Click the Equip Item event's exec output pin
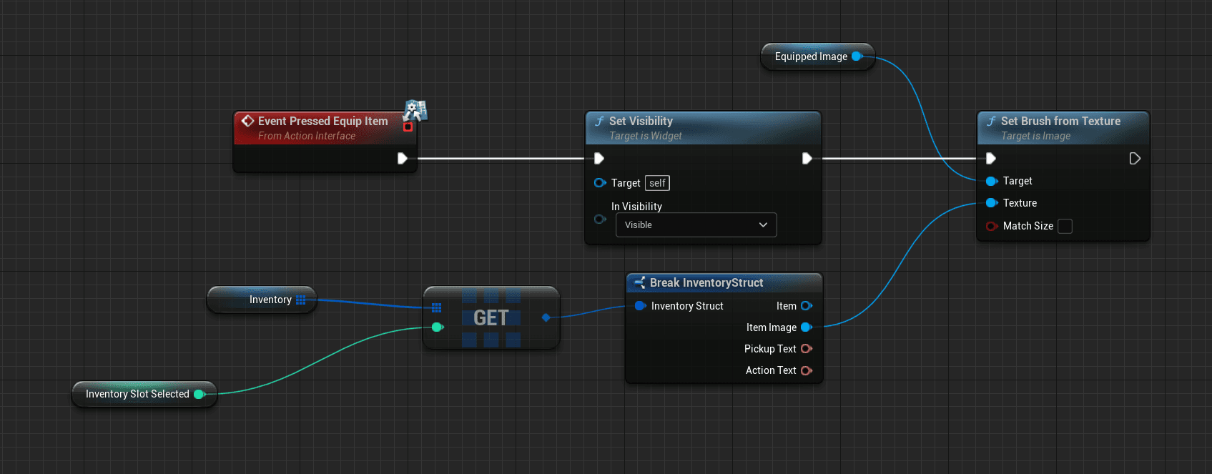 click(x=403, y=158)
